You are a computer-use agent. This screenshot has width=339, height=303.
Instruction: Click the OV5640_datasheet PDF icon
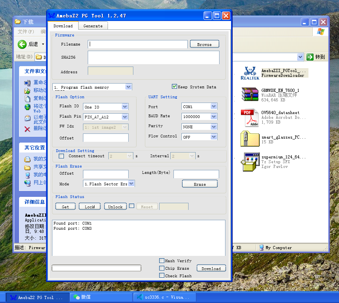(250, 117)
